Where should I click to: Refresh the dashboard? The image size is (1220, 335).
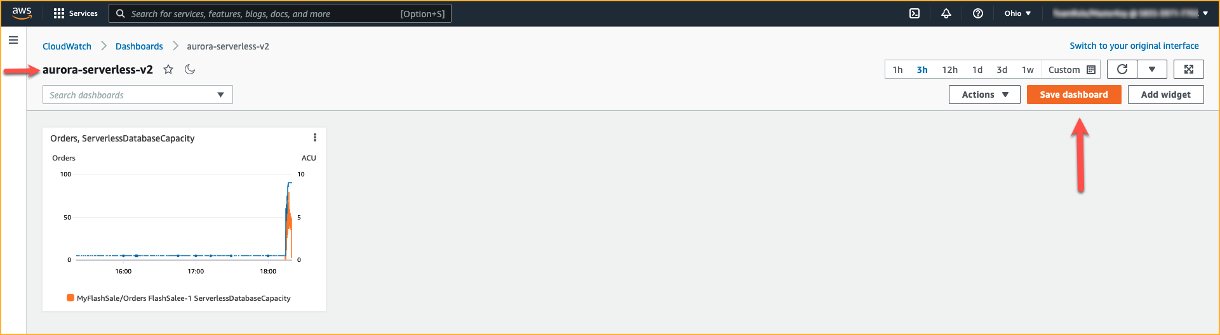click(x=1122, y=69)
